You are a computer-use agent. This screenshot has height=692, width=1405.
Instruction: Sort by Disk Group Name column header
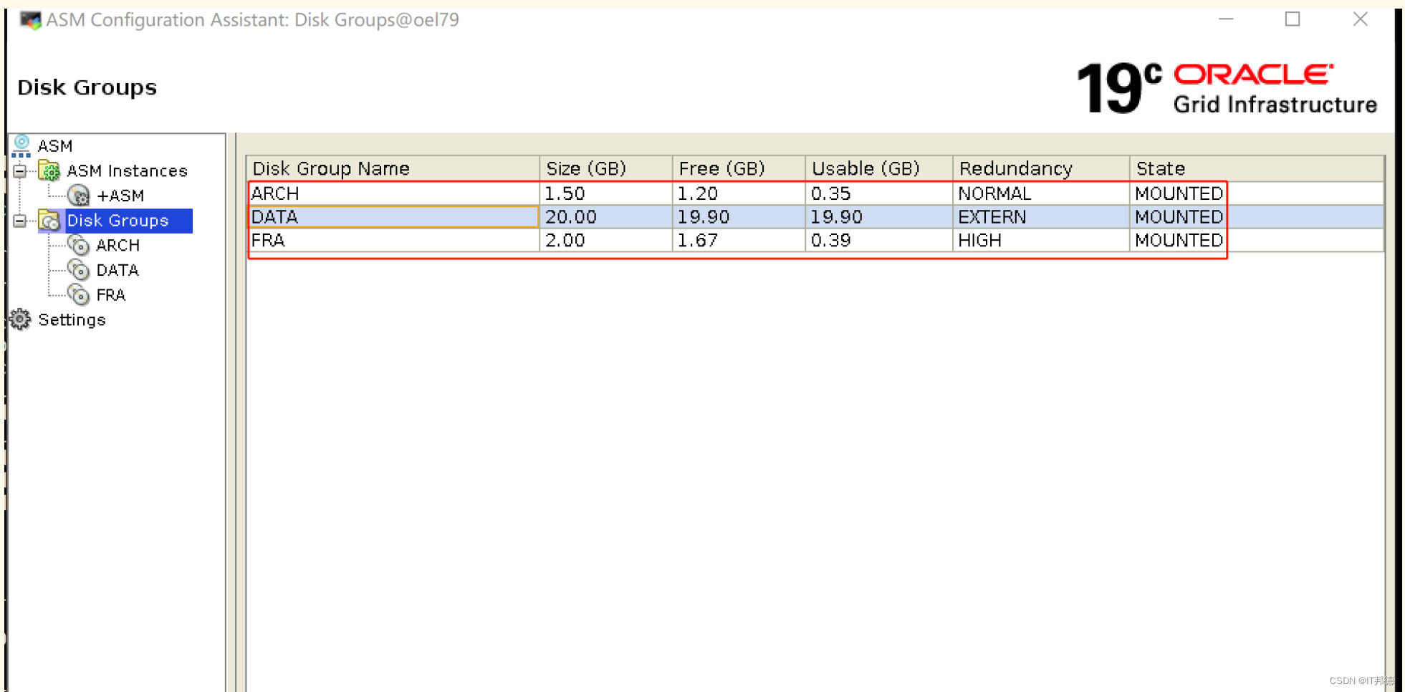point(393,168)
